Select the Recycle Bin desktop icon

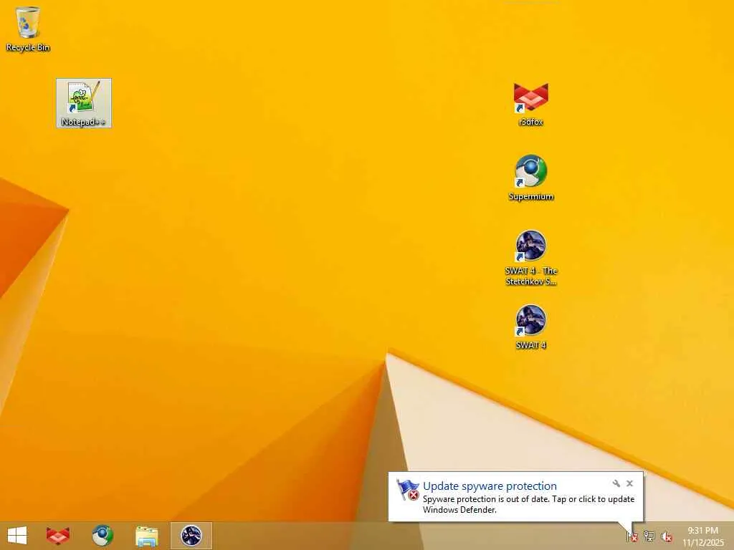(x=28, y=29)
